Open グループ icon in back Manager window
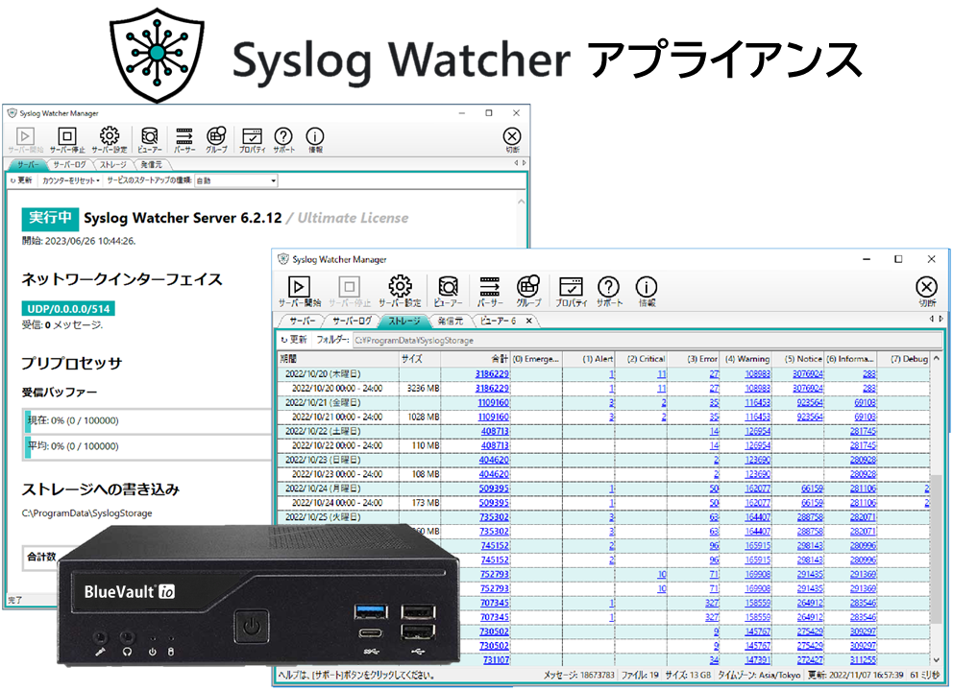The image size is (953, 691). click(216, 140)
